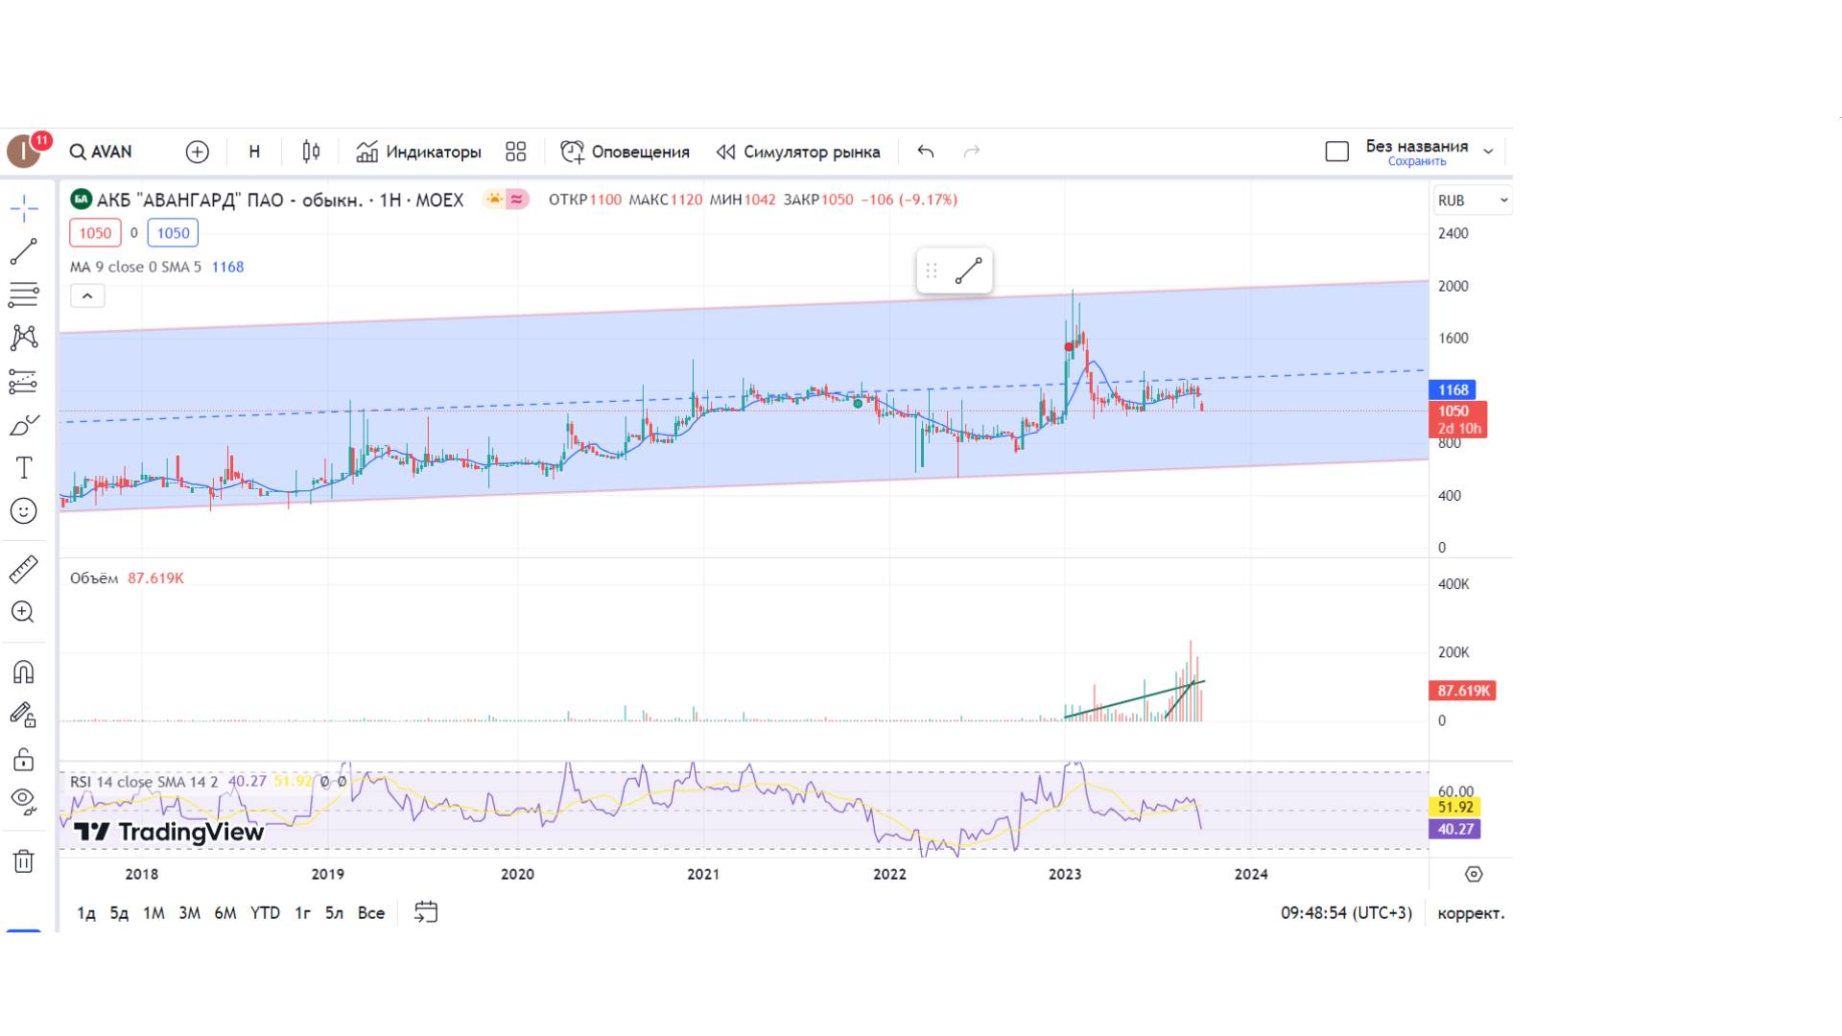The width and height of the screenshot is (1842, 1036).
Task: Select the 6M time range
Action: [224, 912]
